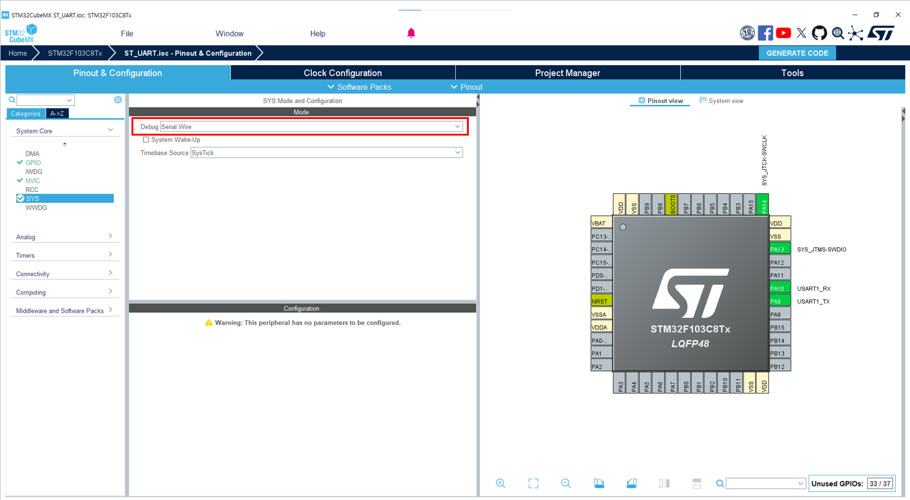Open the Window menu
Image resolution: width=910 pixels, height=500 pixels.
[x=229, y=34]
